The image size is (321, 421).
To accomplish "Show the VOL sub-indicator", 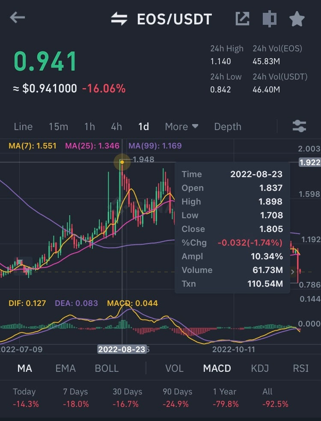I will (174, 368).
